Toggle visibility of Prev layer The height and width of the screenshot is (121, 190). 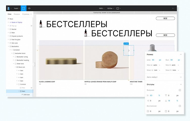click(31, 88)
